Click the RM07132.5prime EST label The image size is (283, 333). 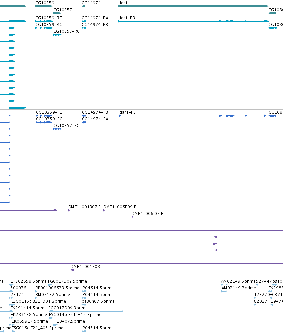click(x=53, y=295)
